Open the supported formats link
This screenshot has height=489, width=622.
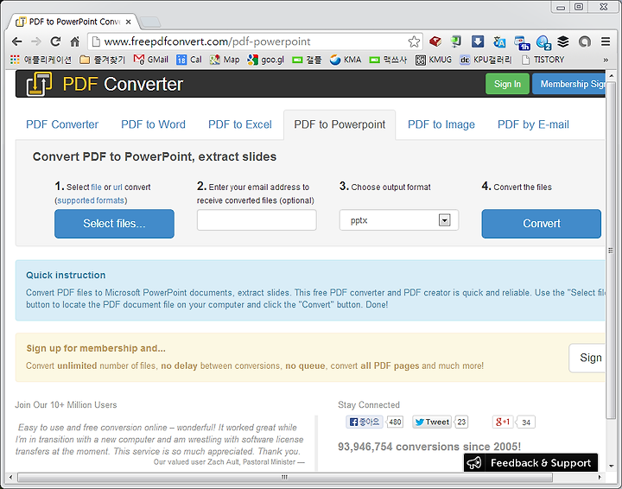pyautogui.click(x=91, y=200)
